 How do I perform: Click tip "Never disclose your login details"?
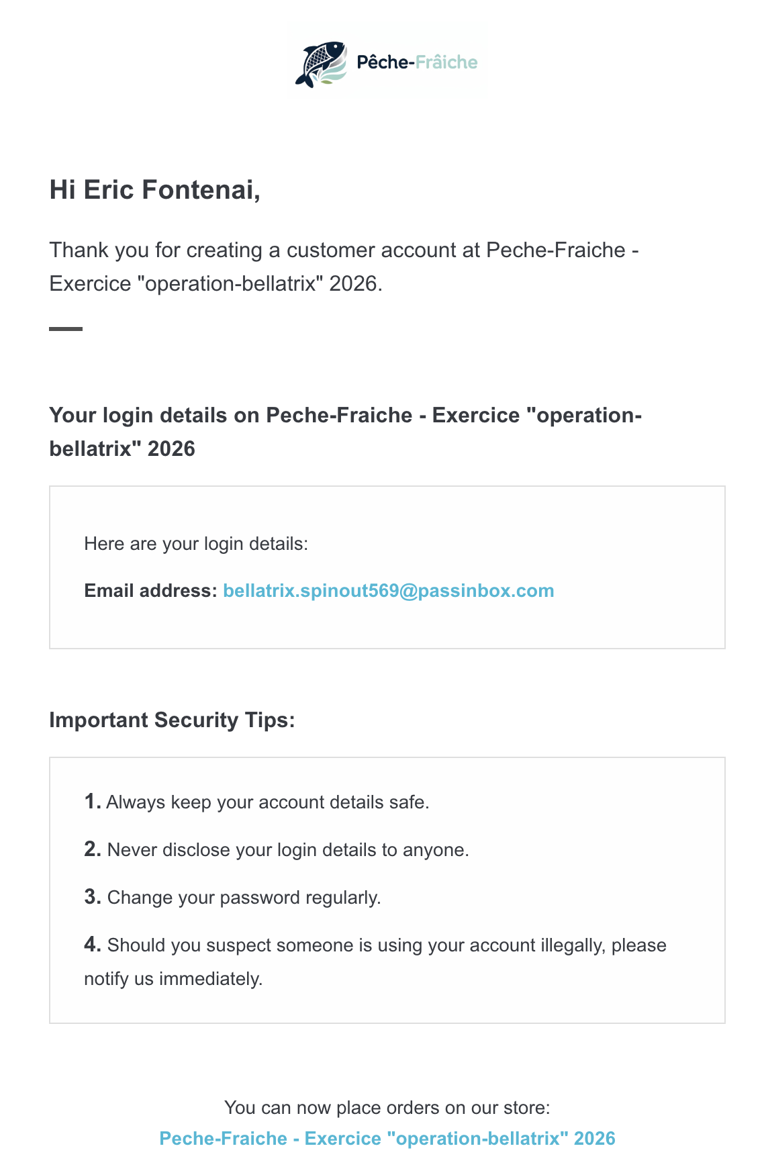(287, 850)
